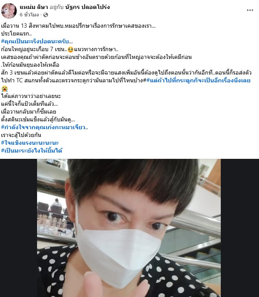Click the 'เราจะสู้ไปด้วยกัน' text line
Viewport: 259px width, 297px height.
click(21, 135)
